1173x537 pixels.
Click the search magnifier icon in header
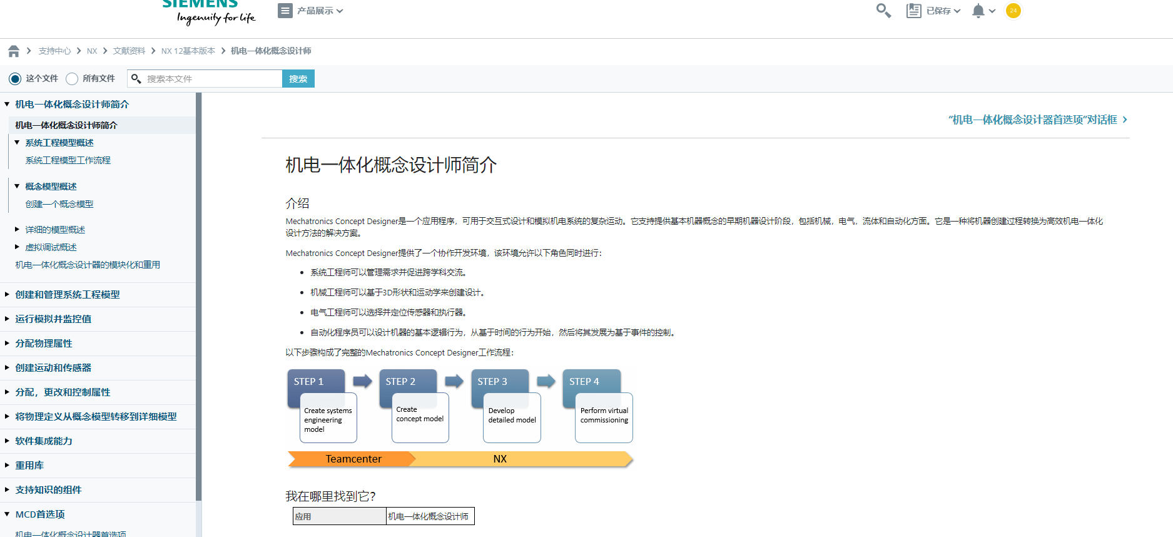[883, 11]
